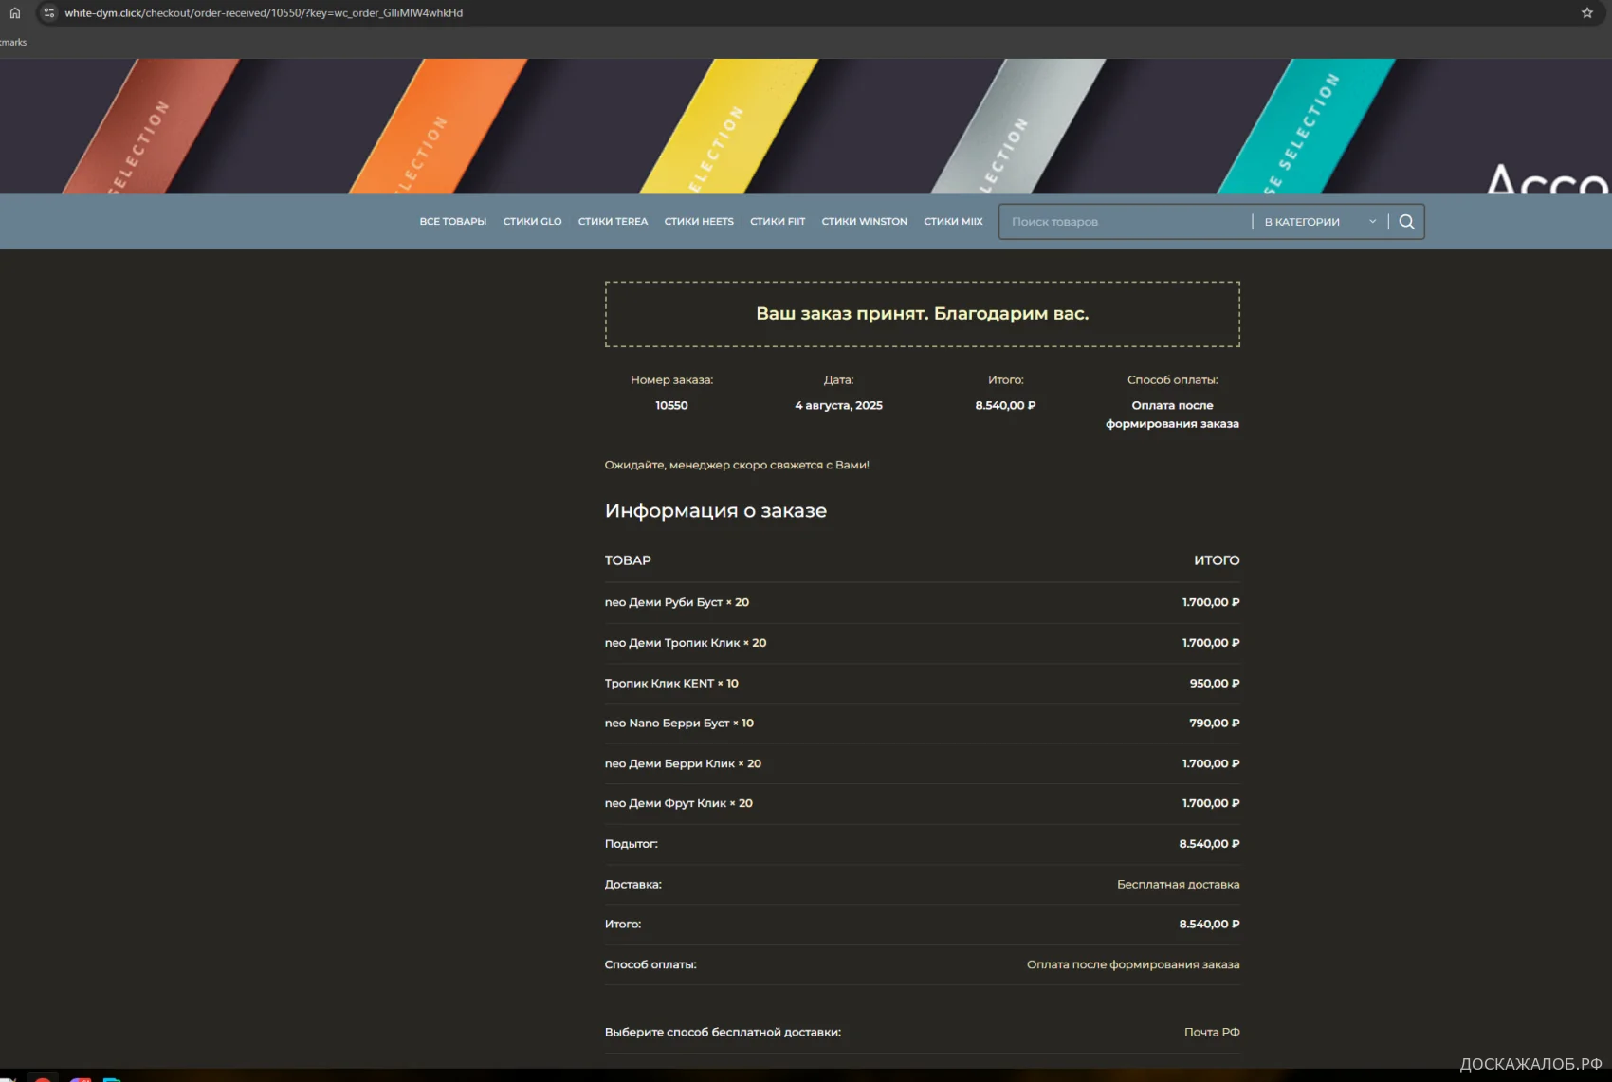This screenshot has height=1082, width=1612.
Task: Click 'СТИКИ MIIX' navigation item
Action: (953, 222)
